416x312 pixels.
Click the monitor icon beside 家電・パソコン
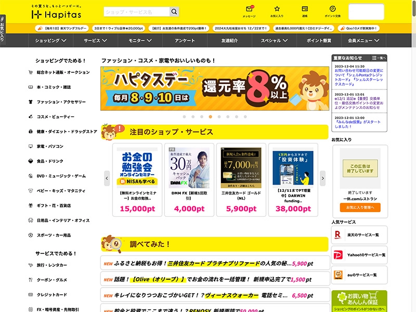[31, 147]
